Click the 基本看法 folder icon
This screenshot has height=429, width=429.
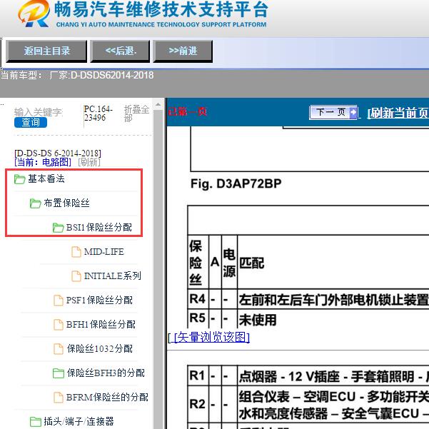pyautogui.click(x=20, y=179)
